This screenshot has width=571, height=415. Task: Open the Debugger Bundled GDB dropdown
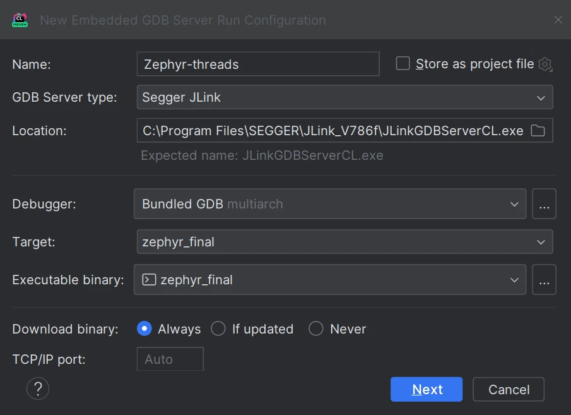pyautogui.click(x=329, y=204)
